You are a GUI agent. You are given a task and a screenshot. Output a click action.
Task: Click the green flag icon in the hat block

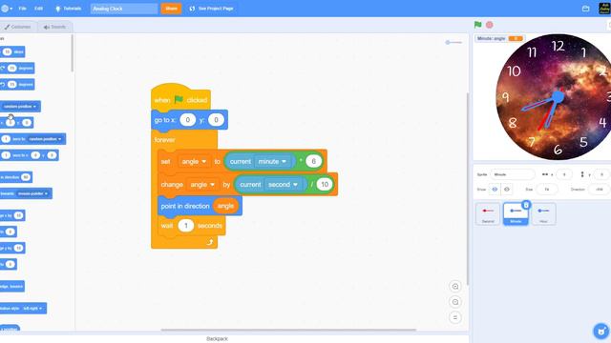click(x=179, y=99)
